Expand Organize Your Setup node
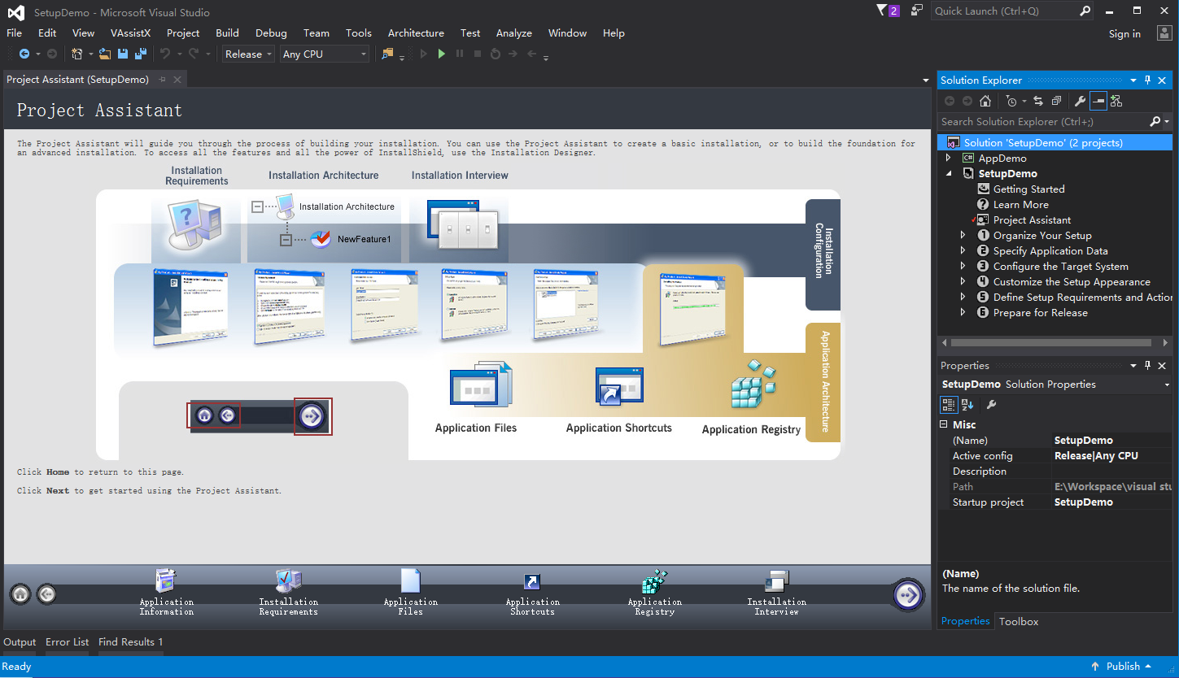This screenshot has width=1179, height=678. pos(963,235)
